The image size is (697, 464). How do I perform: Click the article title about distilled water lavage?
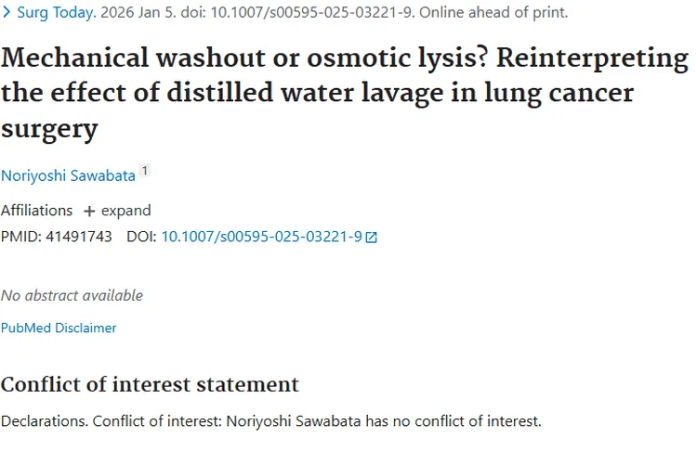(x=344, y=93)
